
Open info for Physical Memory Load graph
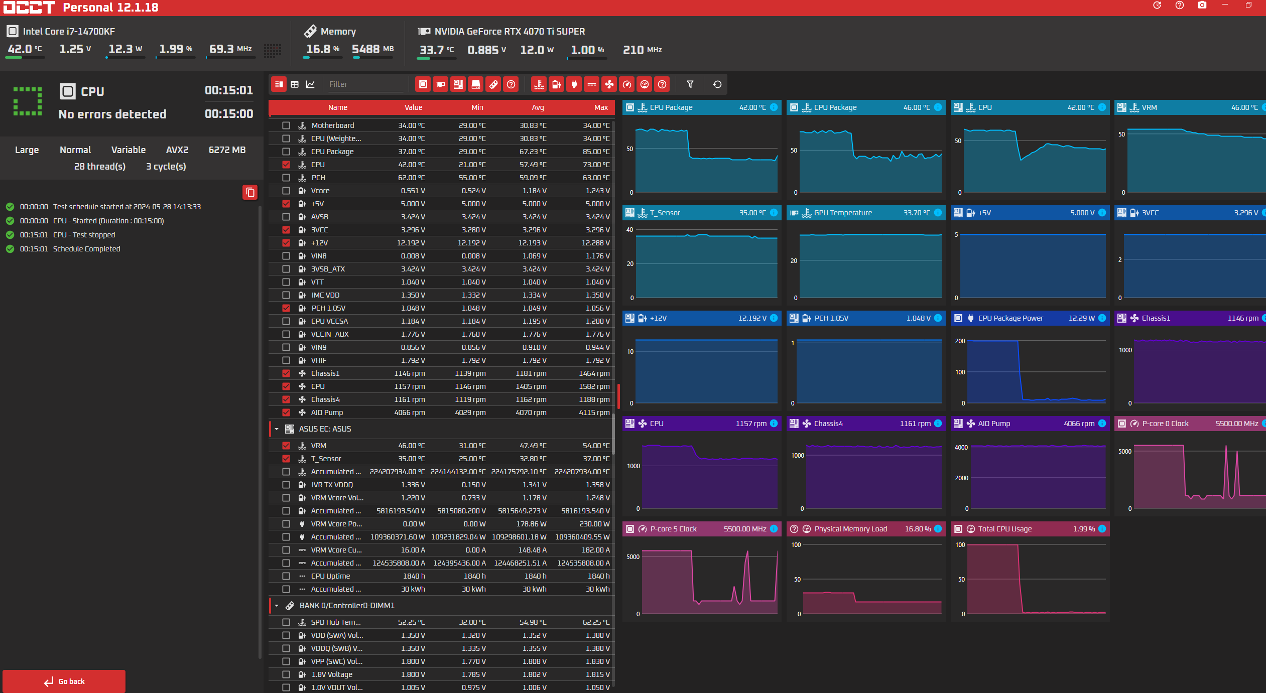pos(938,529)
